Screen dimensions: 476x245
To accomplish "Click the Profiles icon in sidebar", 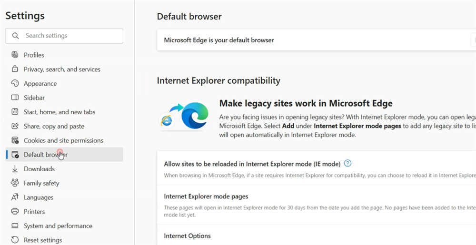I will [15, 55].
